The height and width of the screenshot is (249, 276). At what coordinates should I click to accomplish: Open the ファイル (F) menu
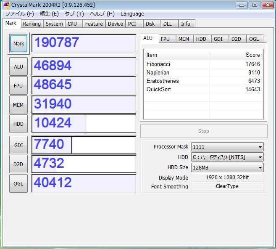[20, 14]
